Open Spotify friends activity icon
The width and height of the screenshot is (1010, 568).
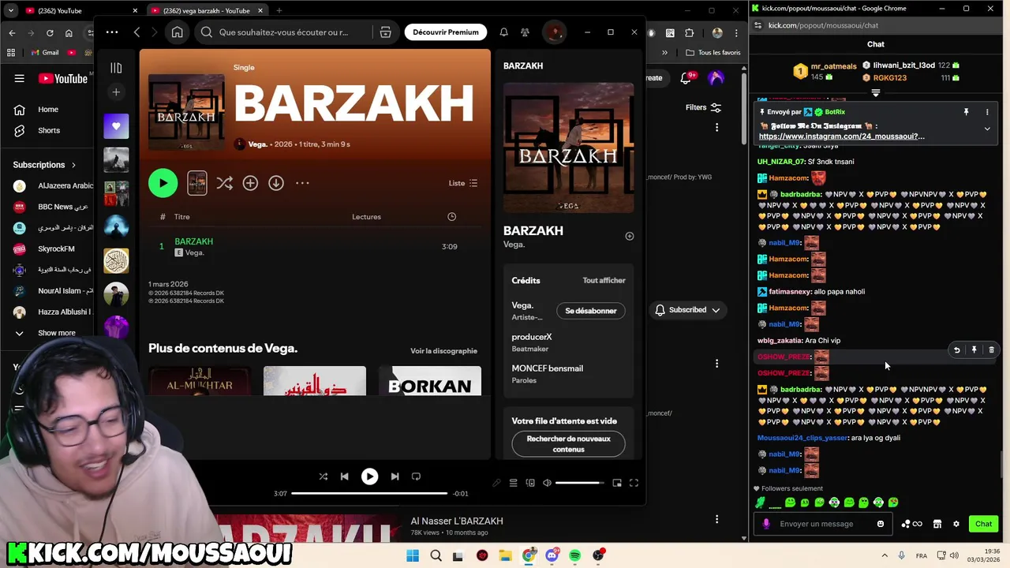[525, 32]
